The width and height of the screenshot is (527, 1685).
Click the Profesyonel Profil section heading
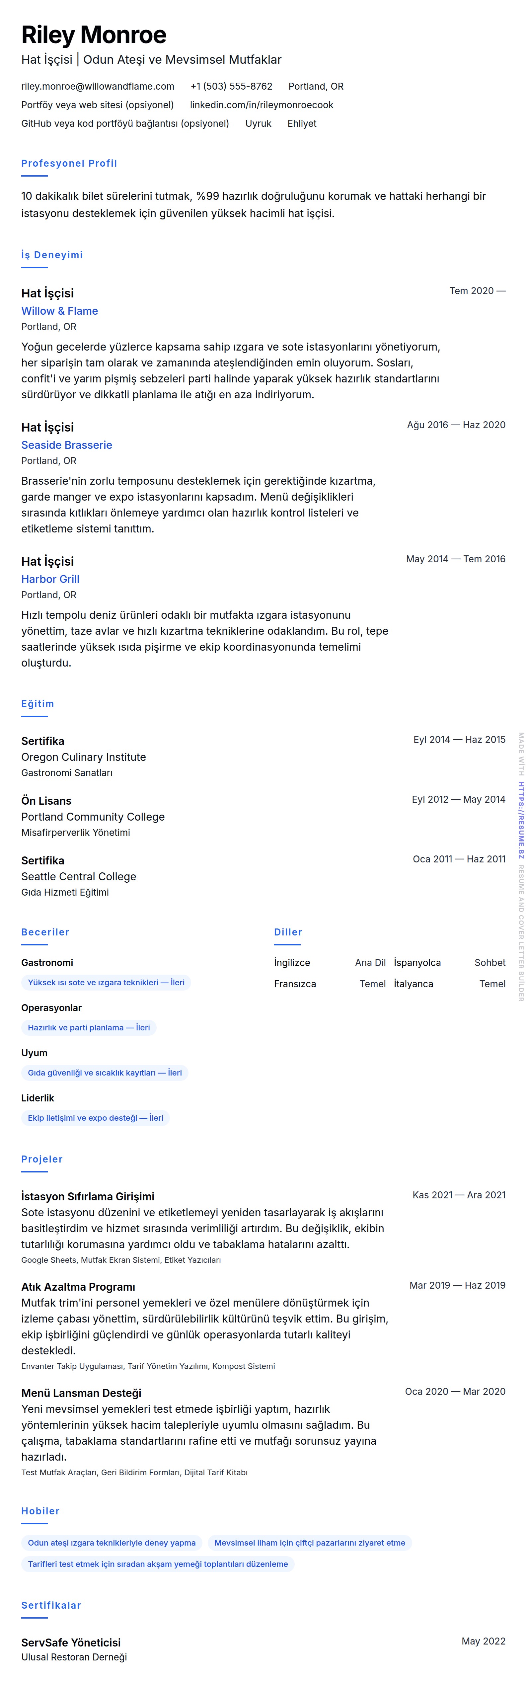coord(69,164)
